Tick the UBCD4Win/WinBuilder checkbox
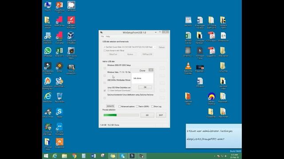Viewport: 284px width, 159px height. (x=105, y=83)
